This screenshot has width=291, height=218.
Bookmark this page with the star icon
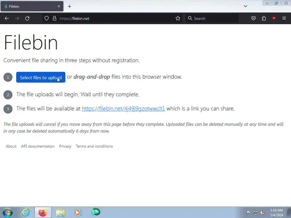pos(178,18)
